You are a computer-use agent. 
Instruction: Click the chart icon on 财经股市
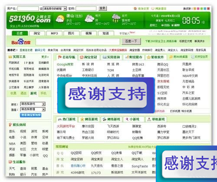[x=127, y=57]
